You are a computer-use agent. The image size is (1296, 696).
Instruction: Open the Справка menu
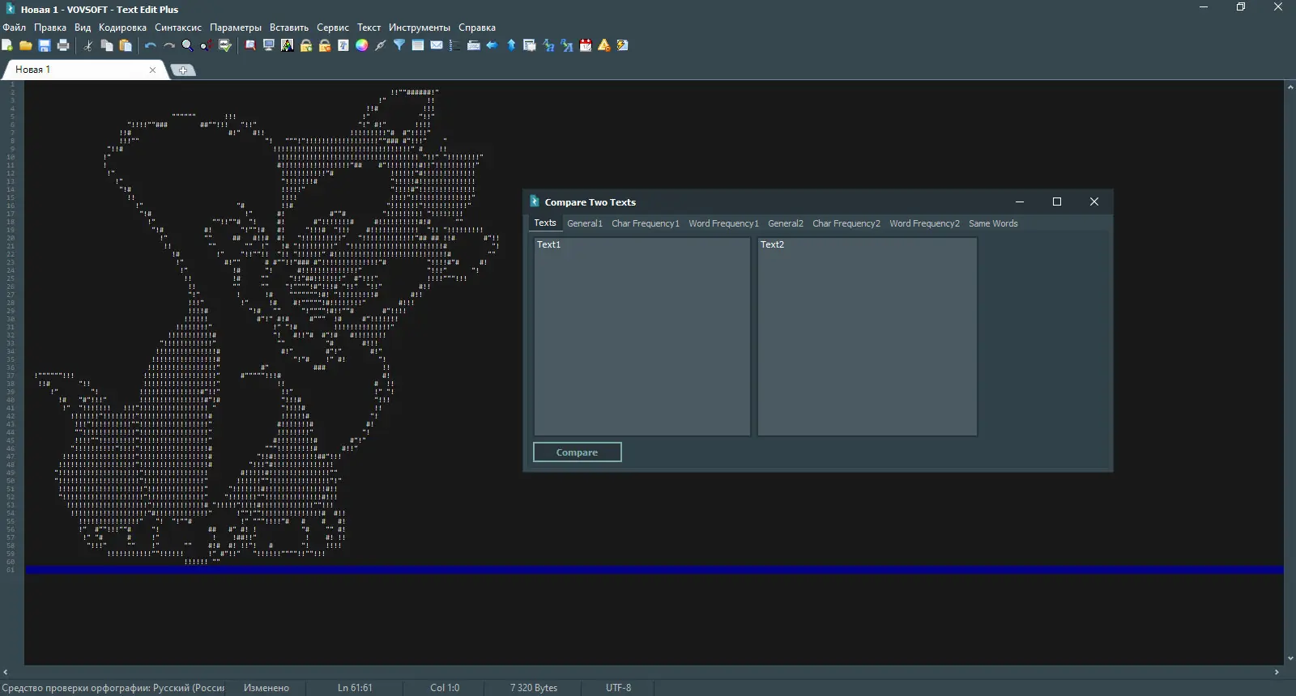click(x=477, y=28)
